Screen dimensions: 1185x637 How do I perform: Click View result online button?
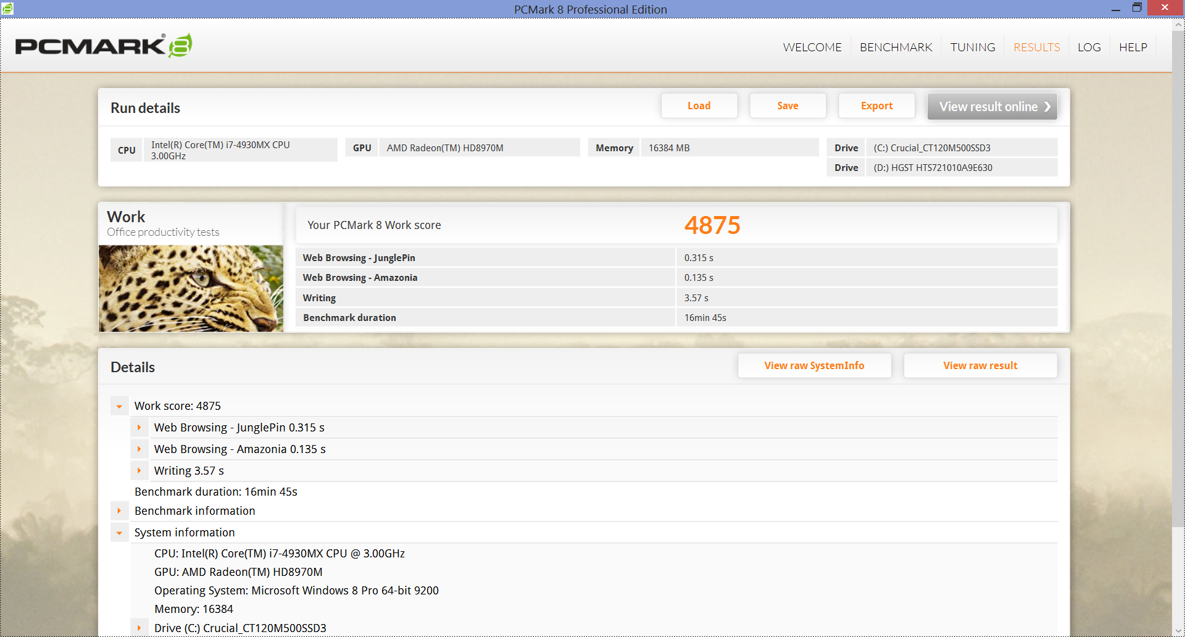click(992, 107)
